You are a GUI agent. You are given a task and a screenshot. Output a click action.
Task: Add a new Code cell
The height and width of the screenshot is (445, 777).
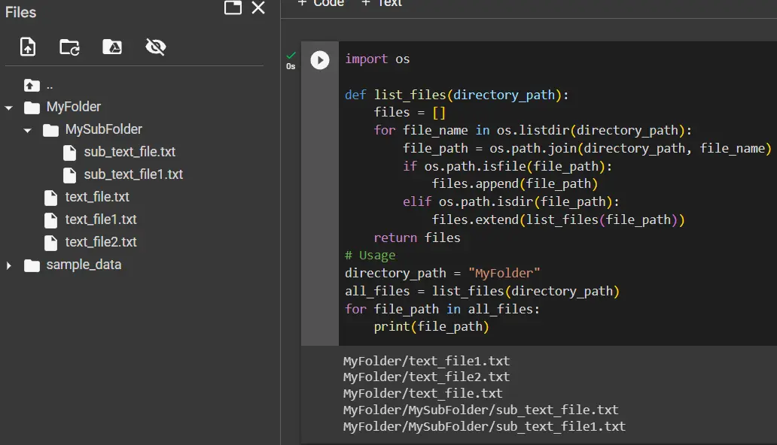click(x=320, y=3)
